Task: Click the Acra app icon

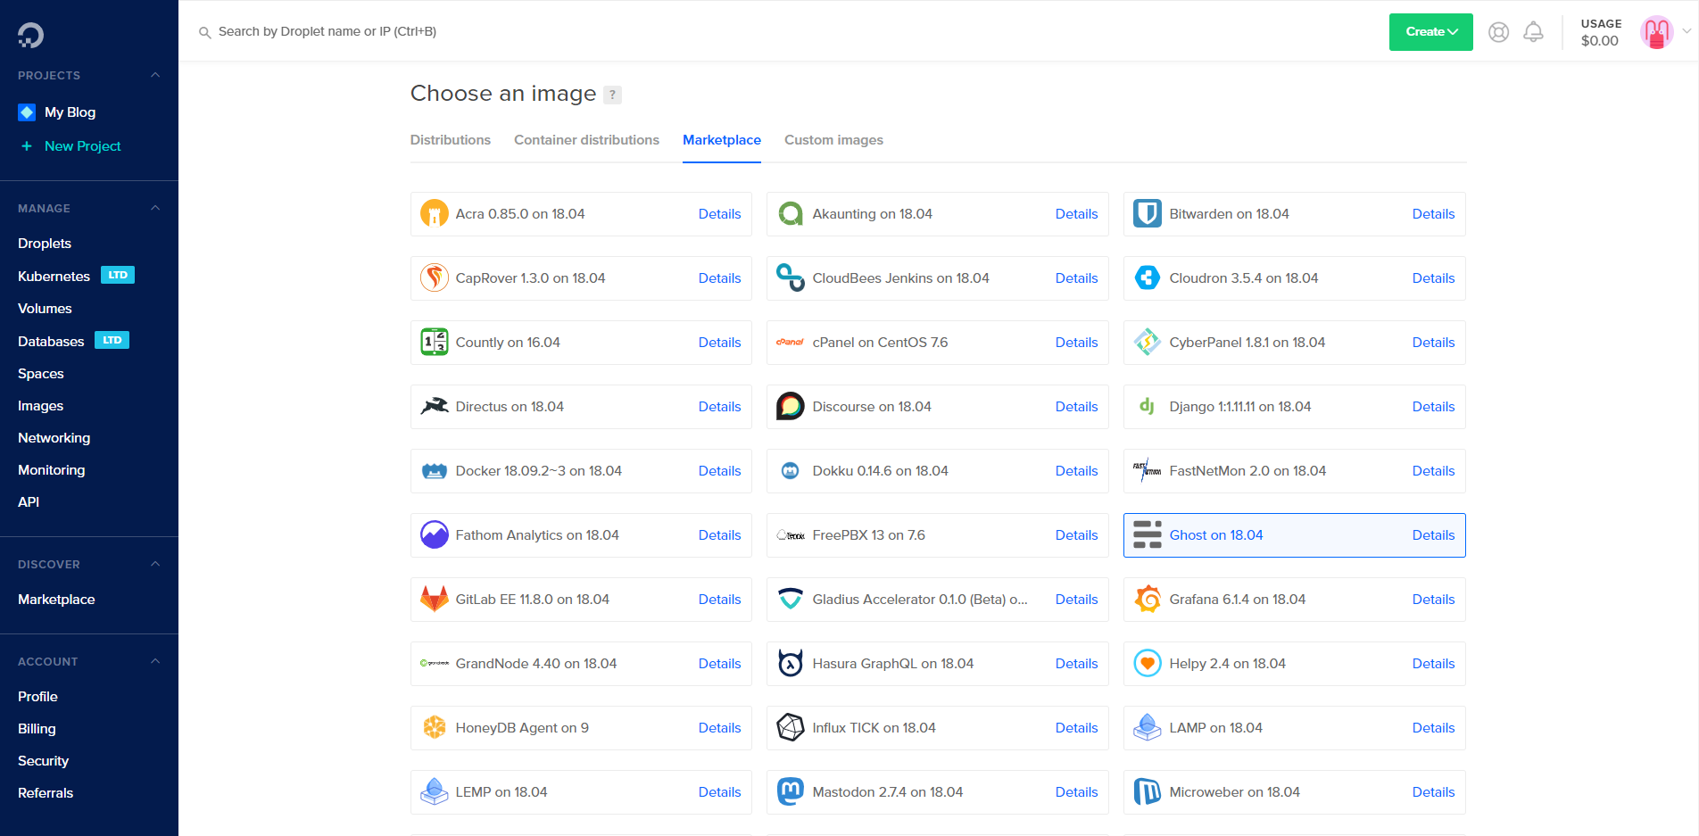Action: click(x=435, y=214)
